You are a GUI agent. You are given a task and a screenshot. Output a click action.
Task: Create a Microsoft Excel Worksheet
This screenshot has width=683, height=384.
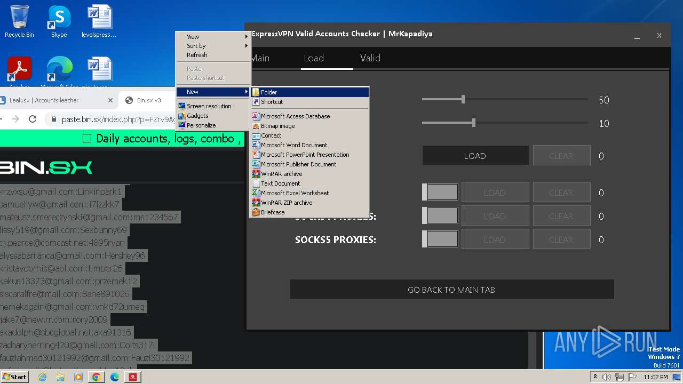(309, 193)
